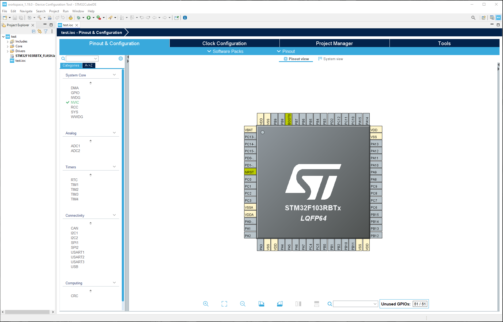Click the PA13 pin on the chip
This screenshot has height=322, width=503.
[376, 144]
